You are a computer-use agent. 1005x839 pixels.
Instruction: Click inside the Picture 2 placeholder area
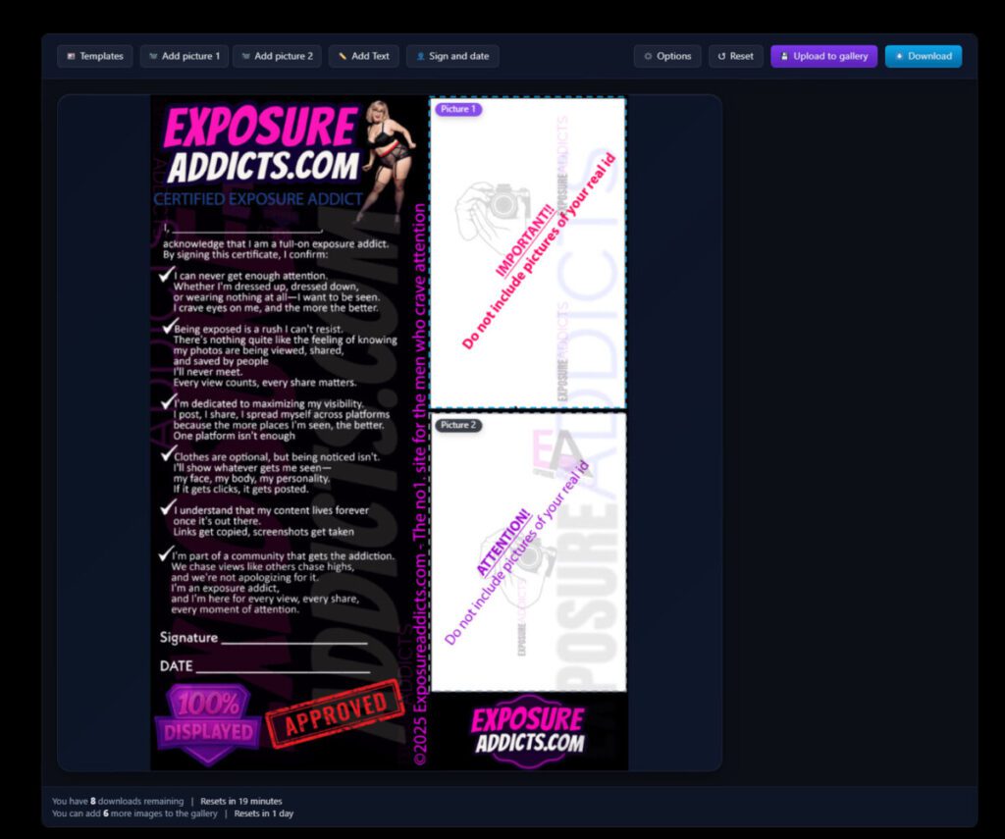(528, 589)
